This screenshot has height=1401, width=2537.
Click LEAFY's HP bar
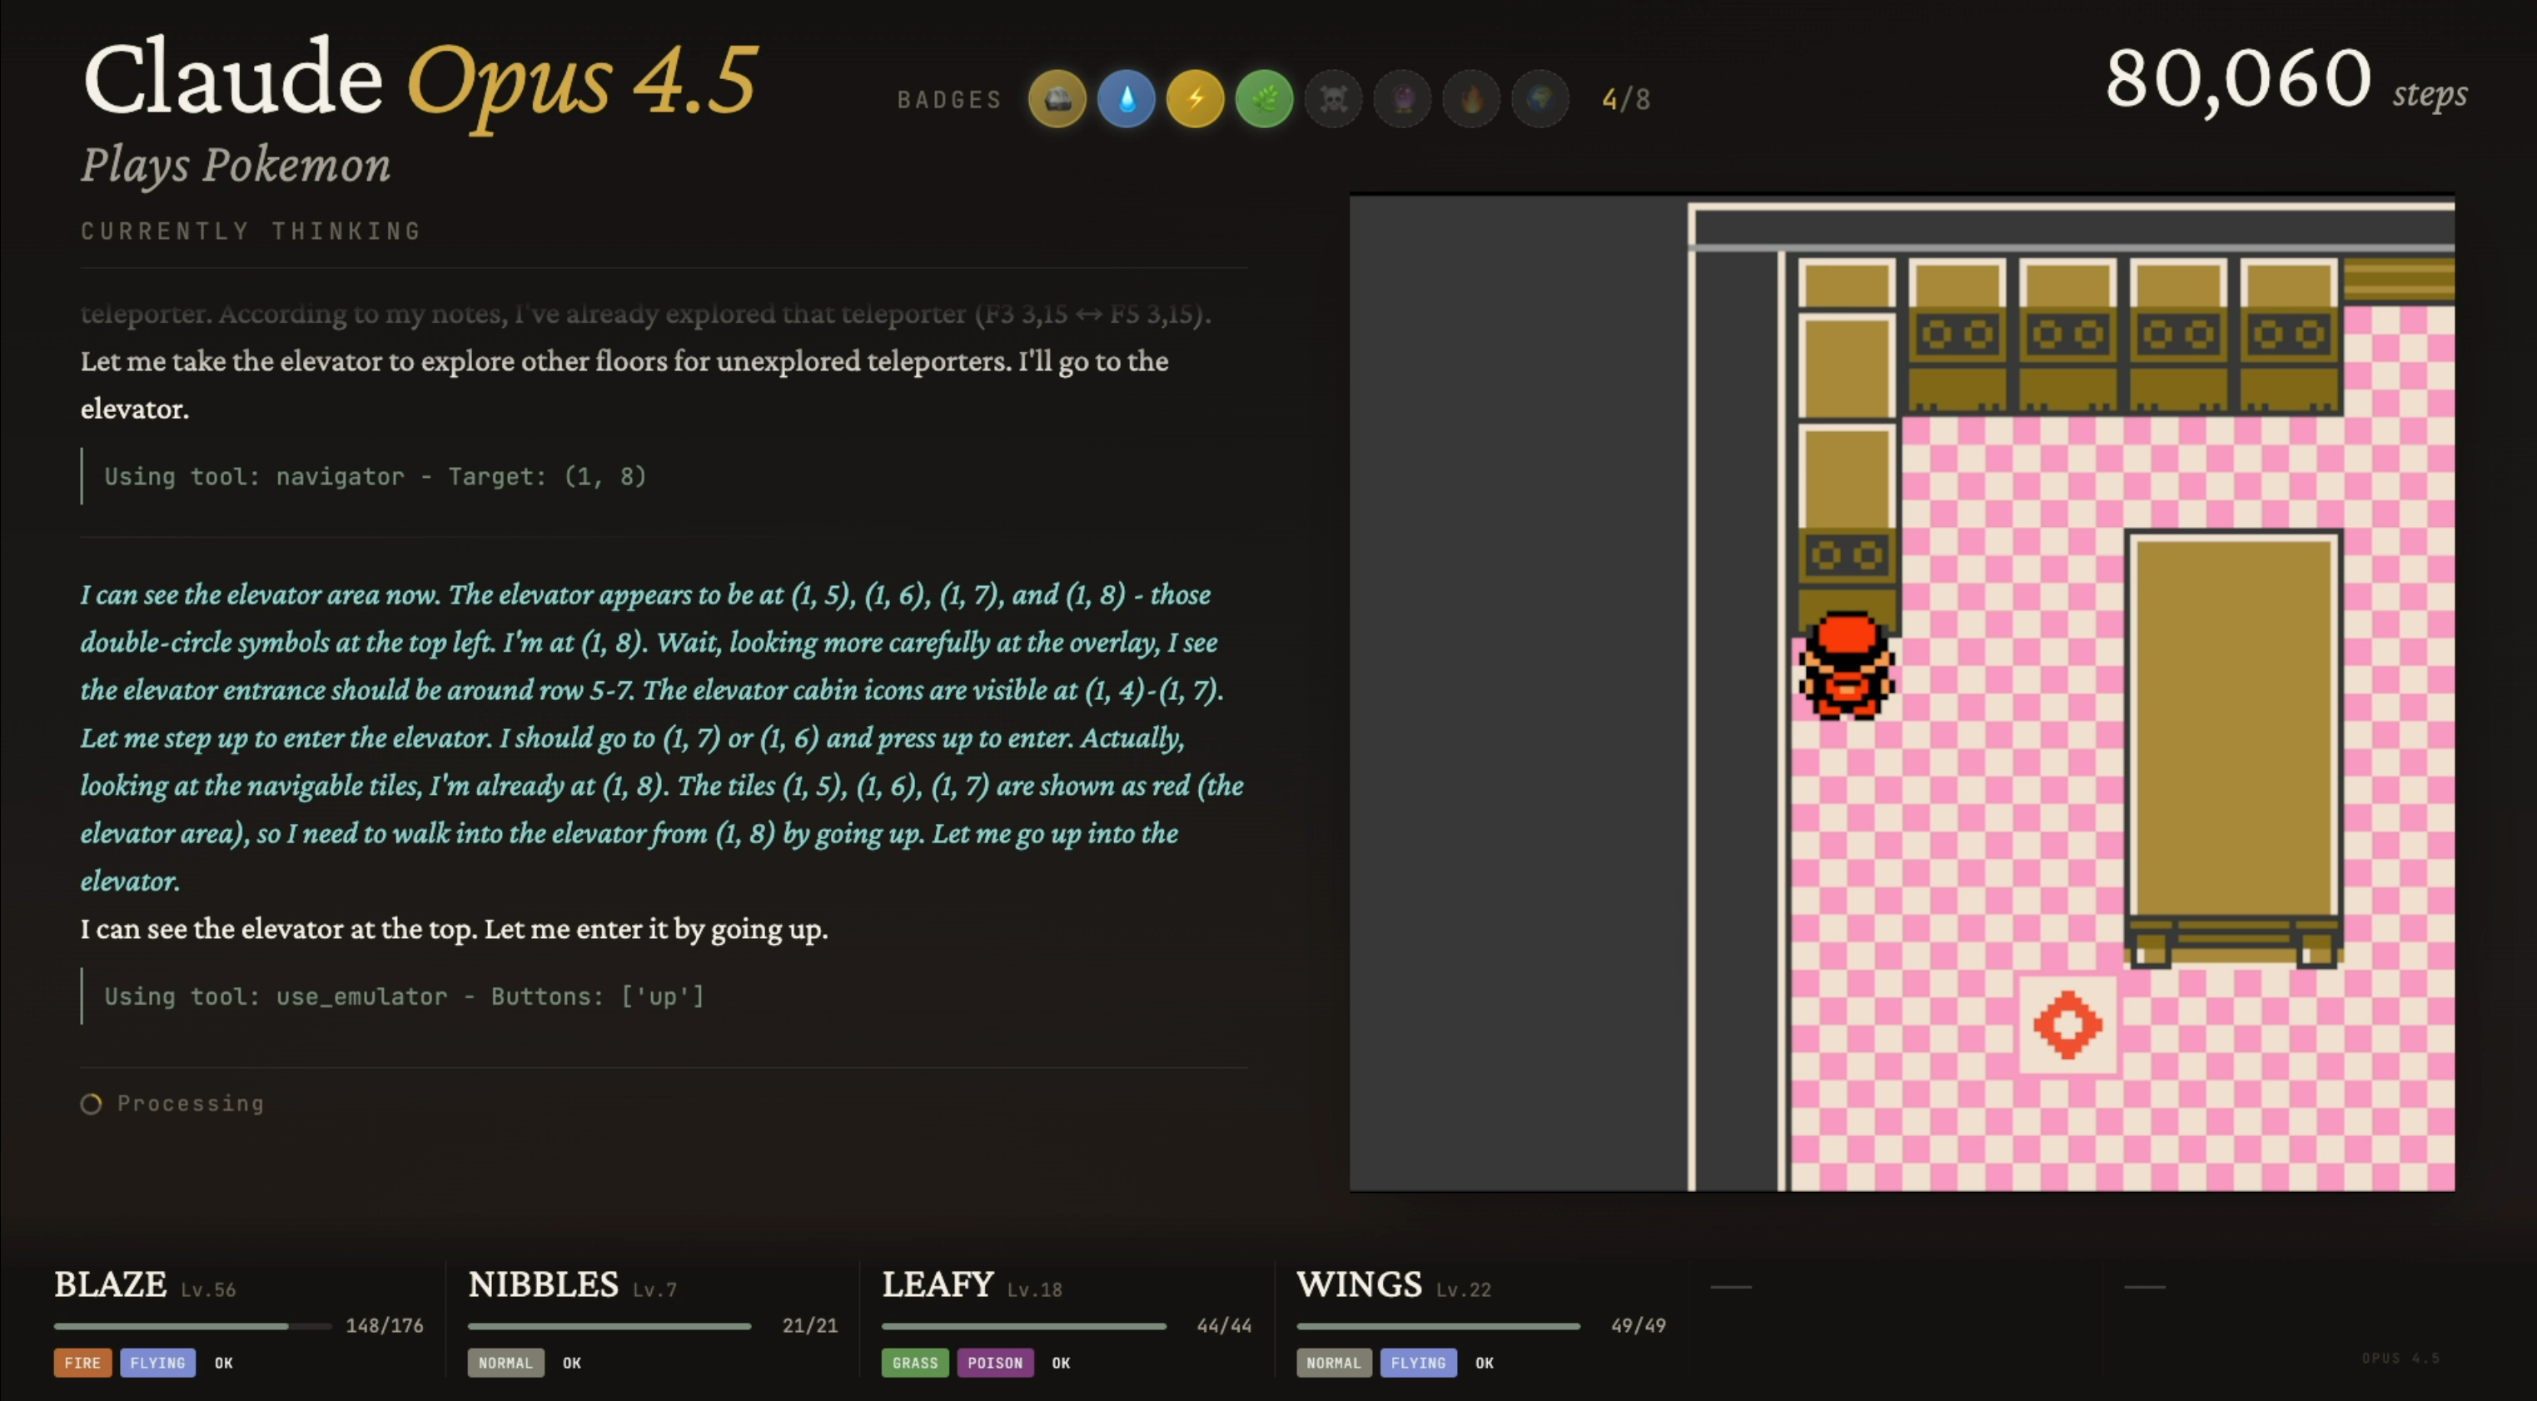(1022, 1326)
